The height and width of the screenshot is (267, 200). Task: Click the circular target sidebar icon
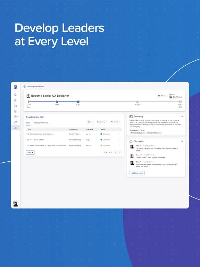[15, 117]
